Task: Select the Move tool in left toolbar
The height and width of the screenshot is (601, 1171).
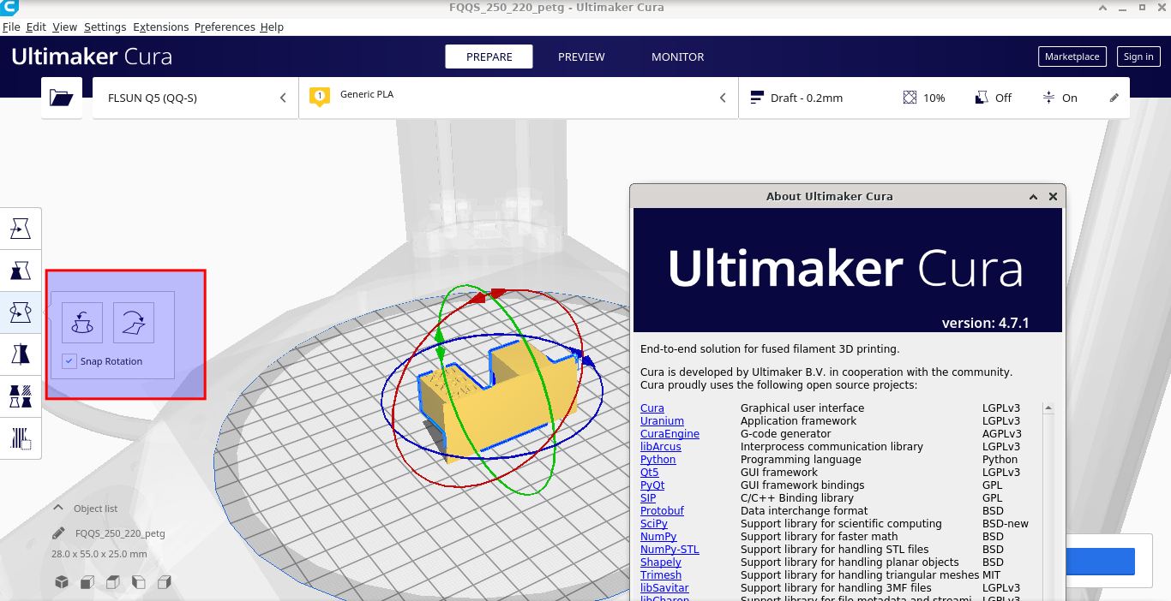Action: coord(20,229)
